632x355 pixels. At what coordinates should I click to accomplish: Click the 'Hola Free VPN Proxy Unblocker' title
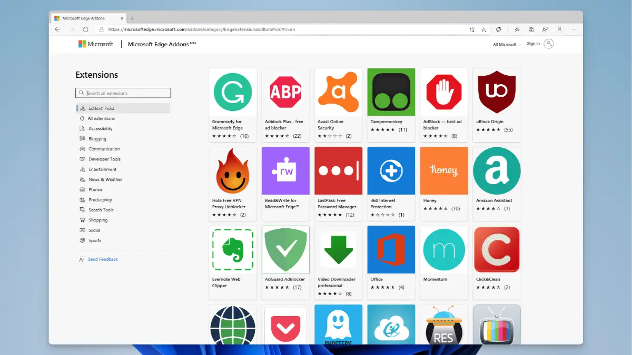(x=229, y=204)
